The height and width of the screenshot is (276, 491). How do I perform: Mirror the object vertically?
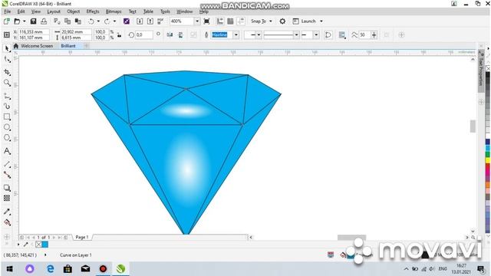181,34
